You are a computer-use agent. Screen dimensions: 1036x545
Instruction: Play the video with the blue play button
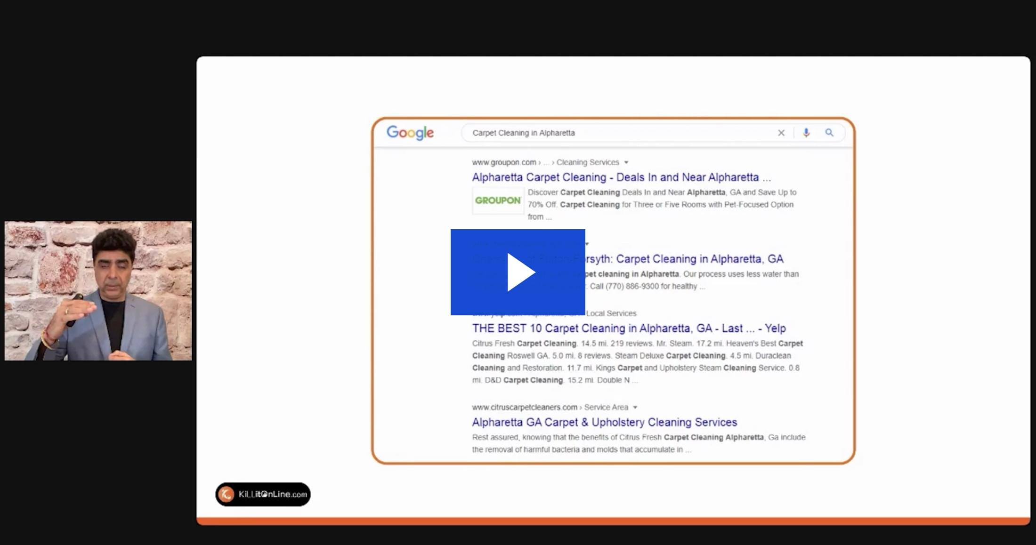(518, 272)
